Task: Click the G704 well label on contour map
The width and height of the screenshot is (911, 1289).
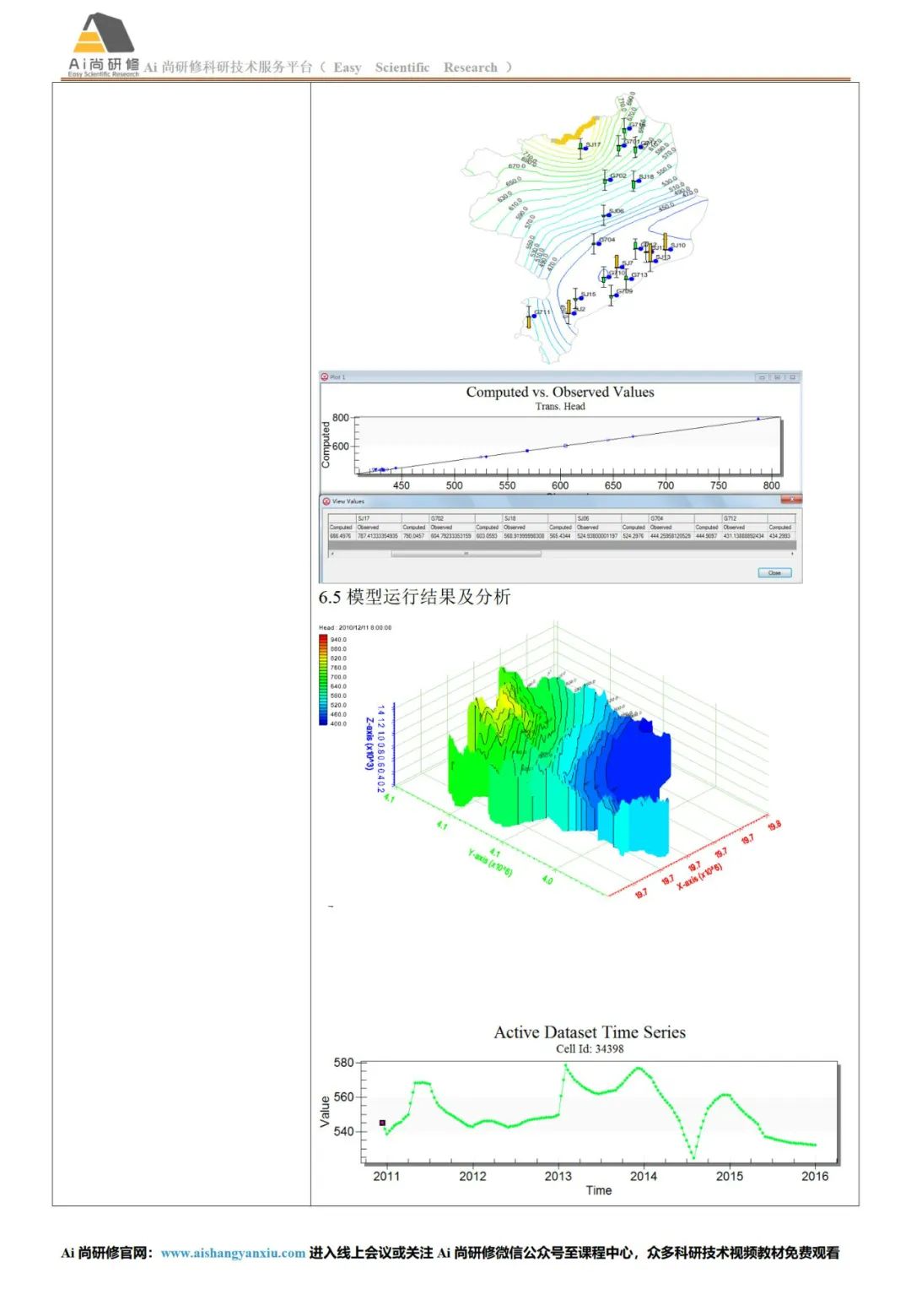Action: pos(608,240)
